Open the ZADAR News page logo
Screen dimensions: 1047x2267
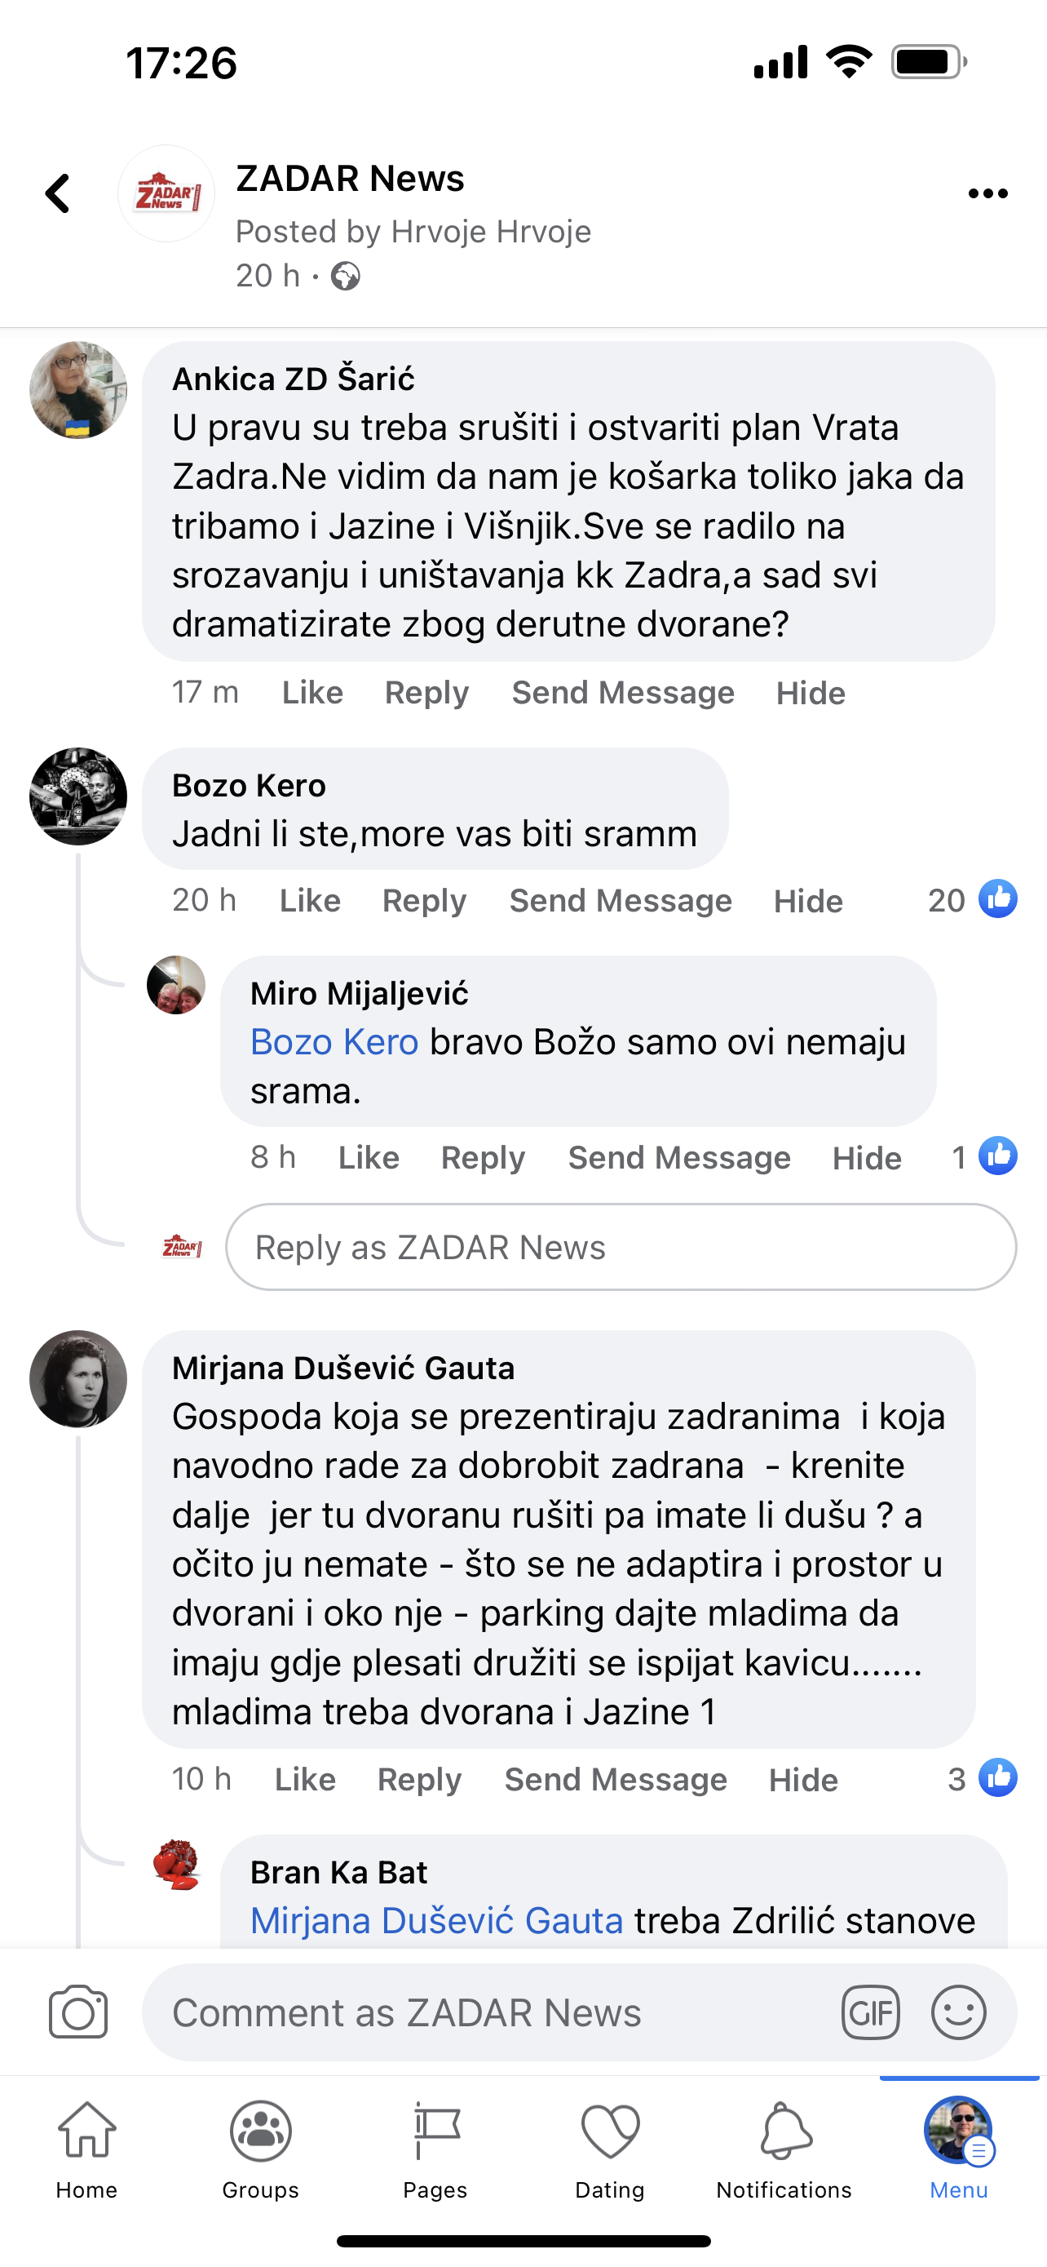point(166,193)
